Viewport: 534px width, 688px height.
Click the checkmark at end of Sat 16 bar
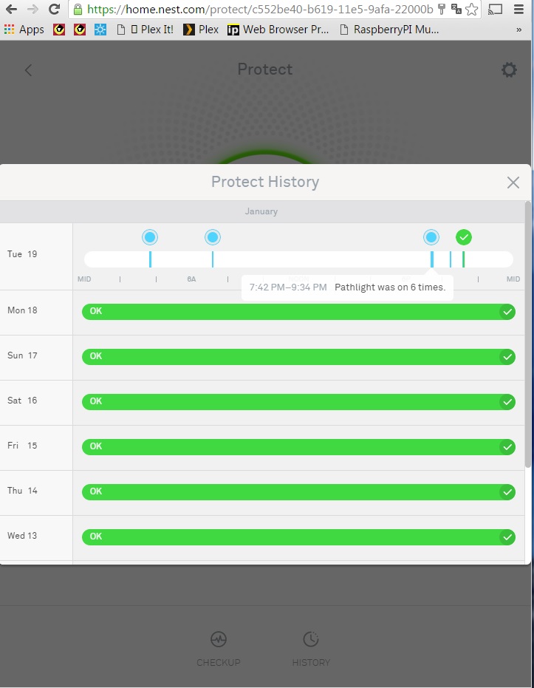click(507, 402)
